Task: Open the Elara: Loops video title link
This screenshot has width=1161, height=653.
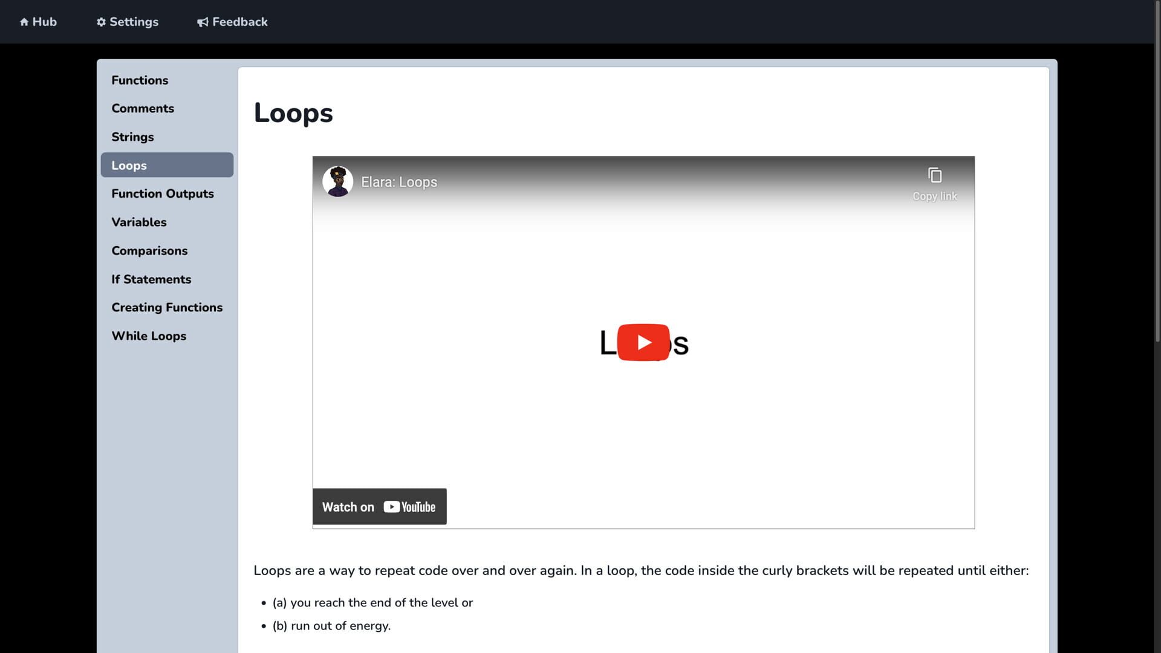Action: (398, 182)
